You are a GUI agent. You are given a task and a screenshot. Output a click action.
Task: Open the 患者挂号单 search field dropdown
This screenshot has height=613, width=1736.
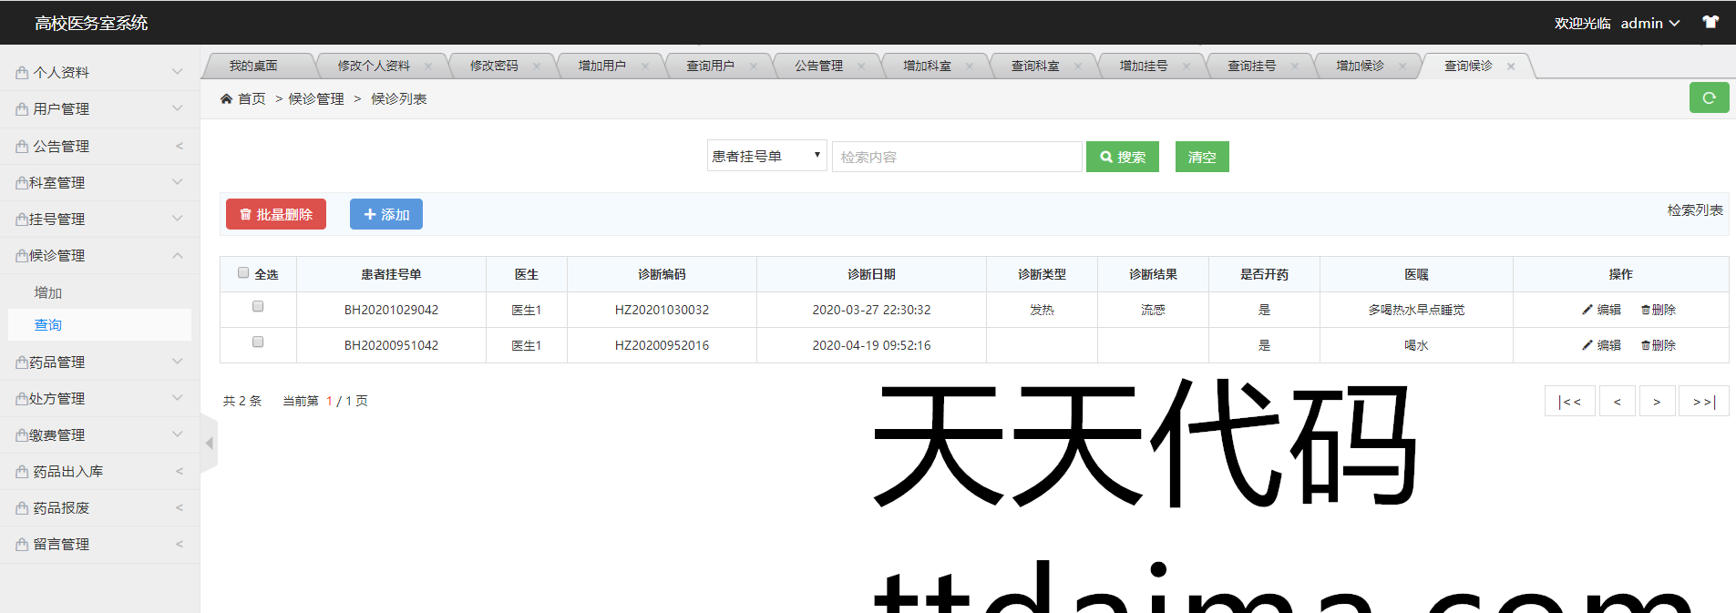[x=766, y=157]
